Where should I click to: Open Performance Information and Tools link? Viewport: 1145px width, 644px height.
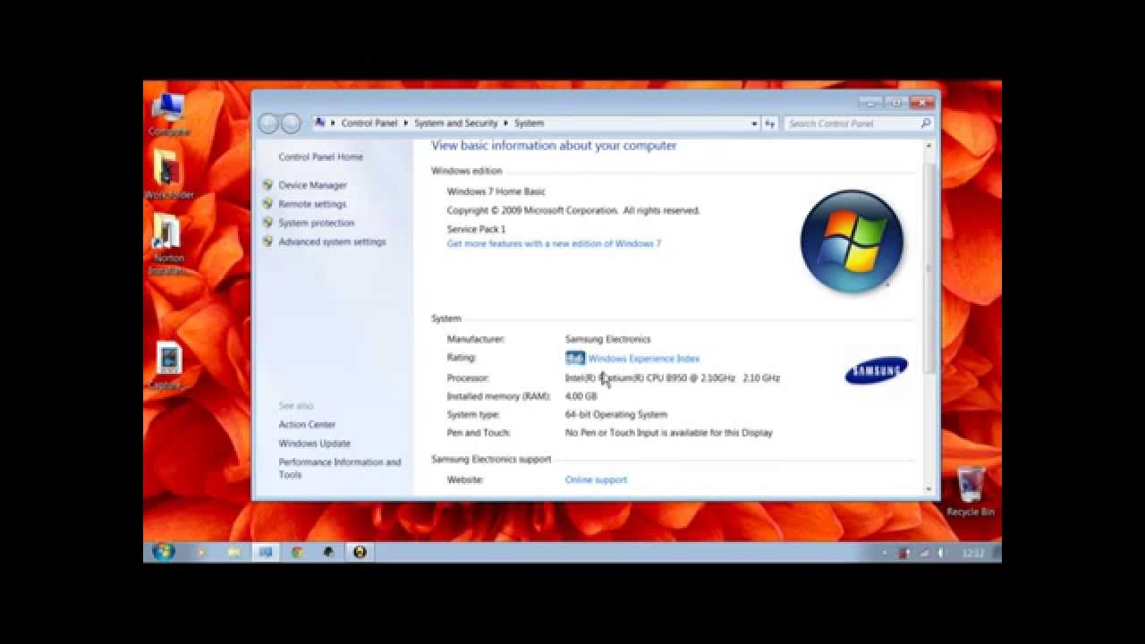340,469
